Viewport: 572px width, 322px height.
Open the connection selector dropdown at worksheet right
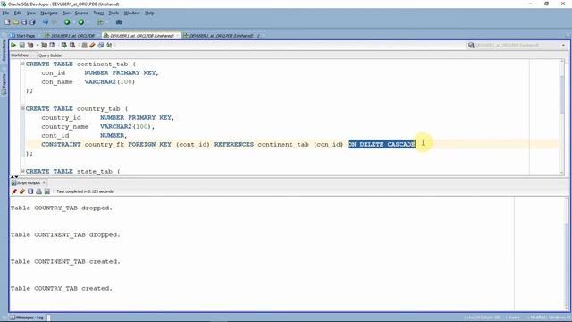point(563,46)
